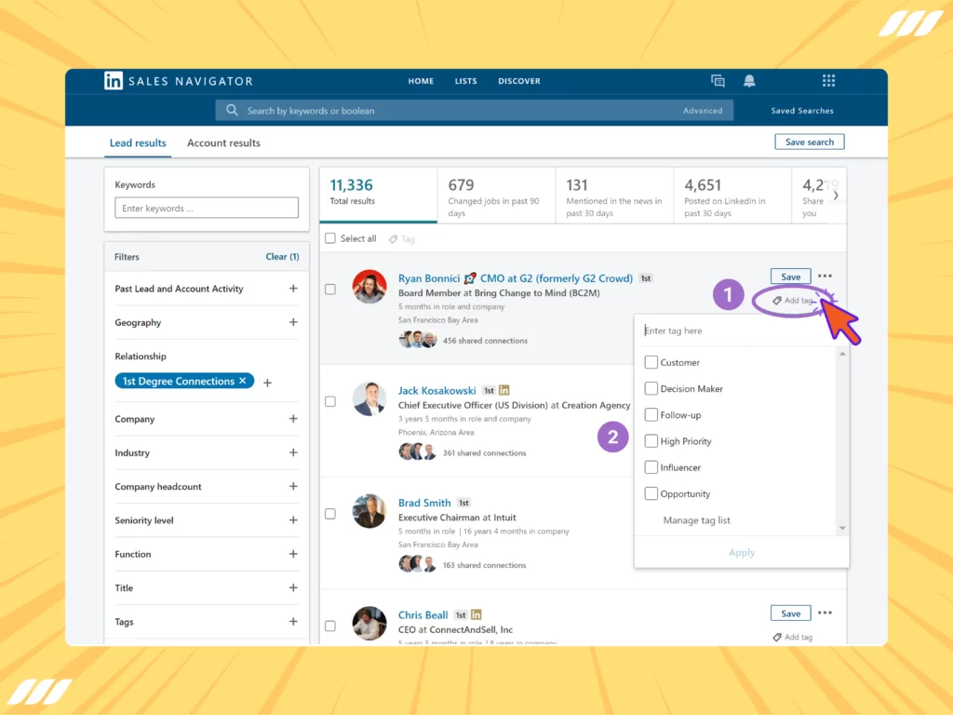
Task: Open Chris Beall's profile photo
Action: (x=369, y=623)
